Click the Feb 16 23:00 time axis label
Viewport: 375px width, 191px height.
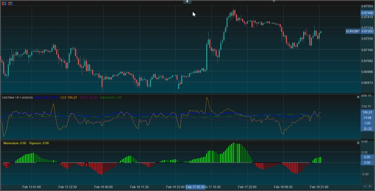[175, 187]
